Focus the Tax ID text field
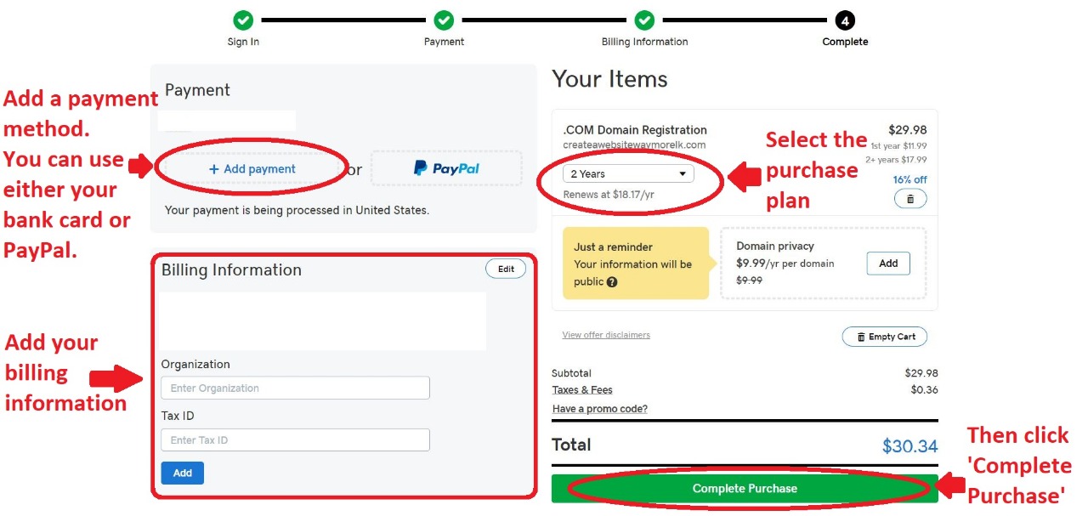1088x516 pixels. [x=295, y=440]
